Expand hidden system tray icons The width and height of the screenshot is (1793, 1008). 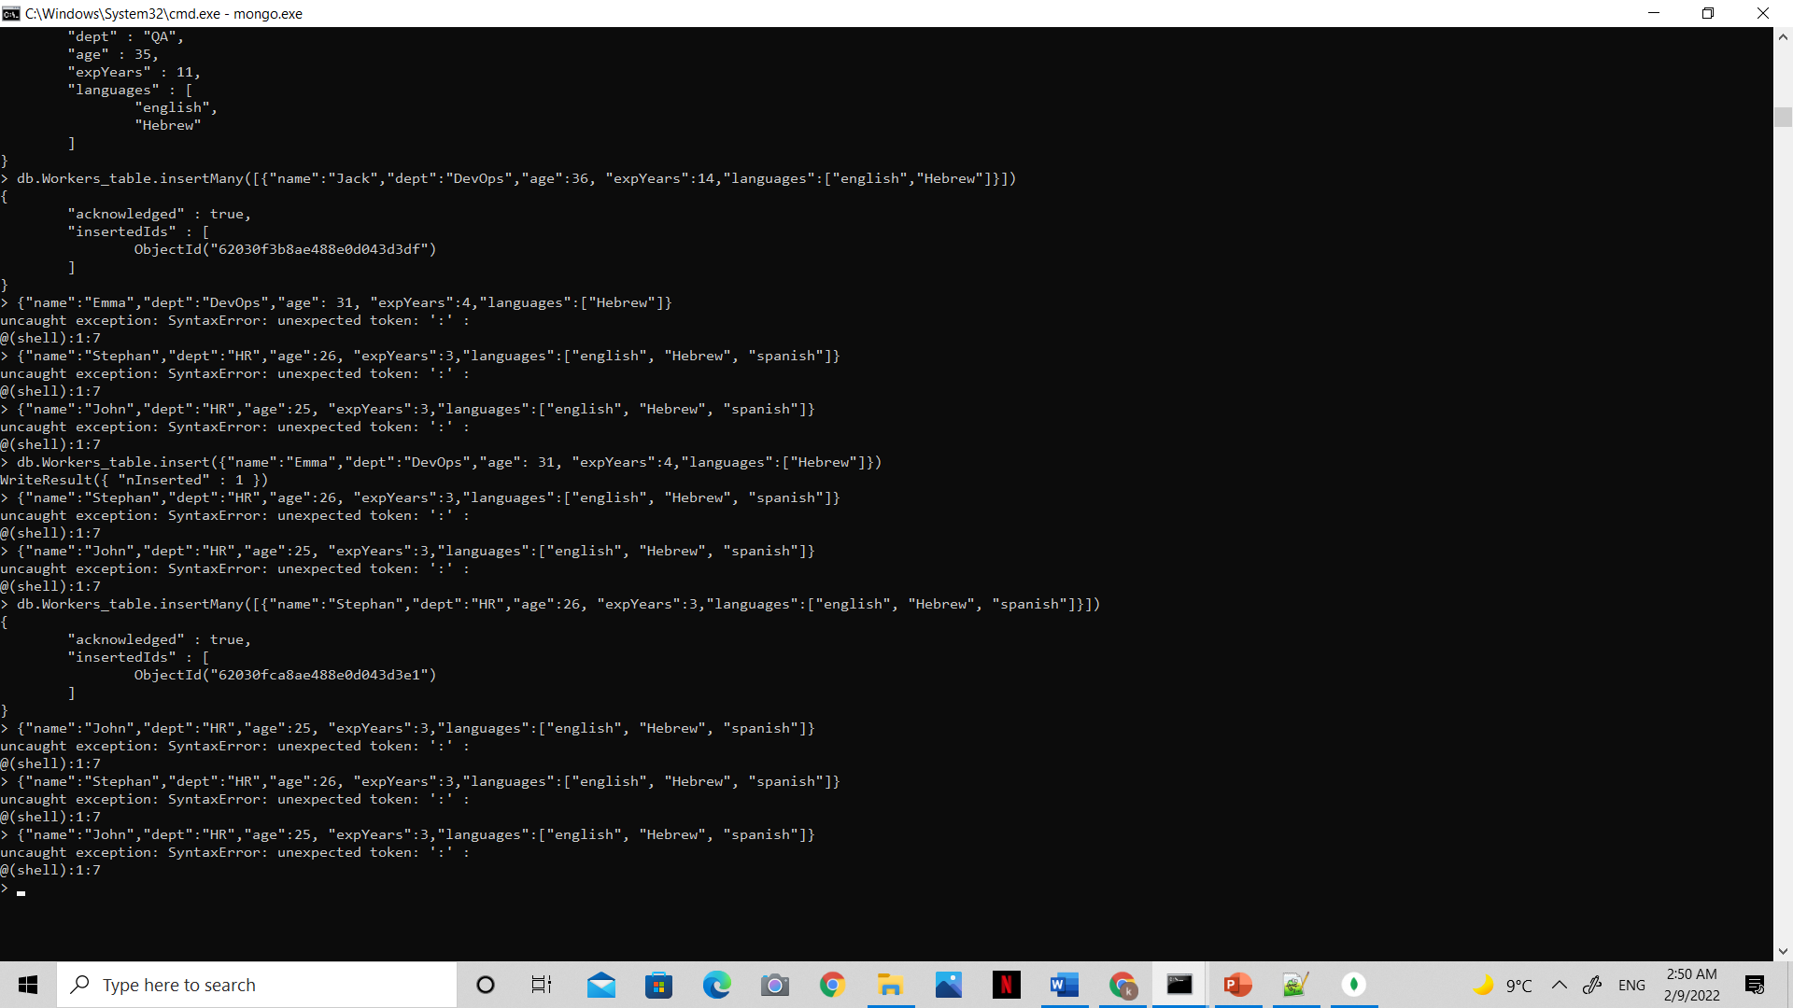pos(1560,985)
